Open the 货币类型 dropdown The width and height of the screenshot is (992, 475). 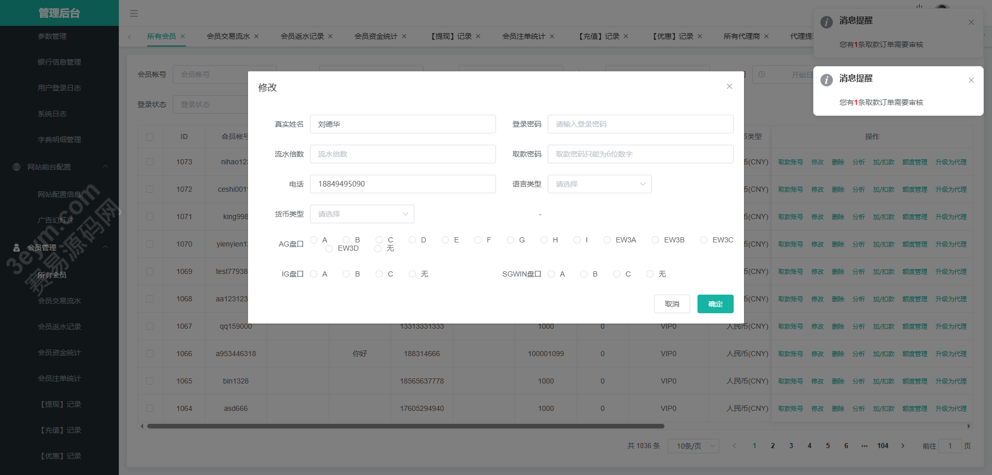tap(362, 214)
